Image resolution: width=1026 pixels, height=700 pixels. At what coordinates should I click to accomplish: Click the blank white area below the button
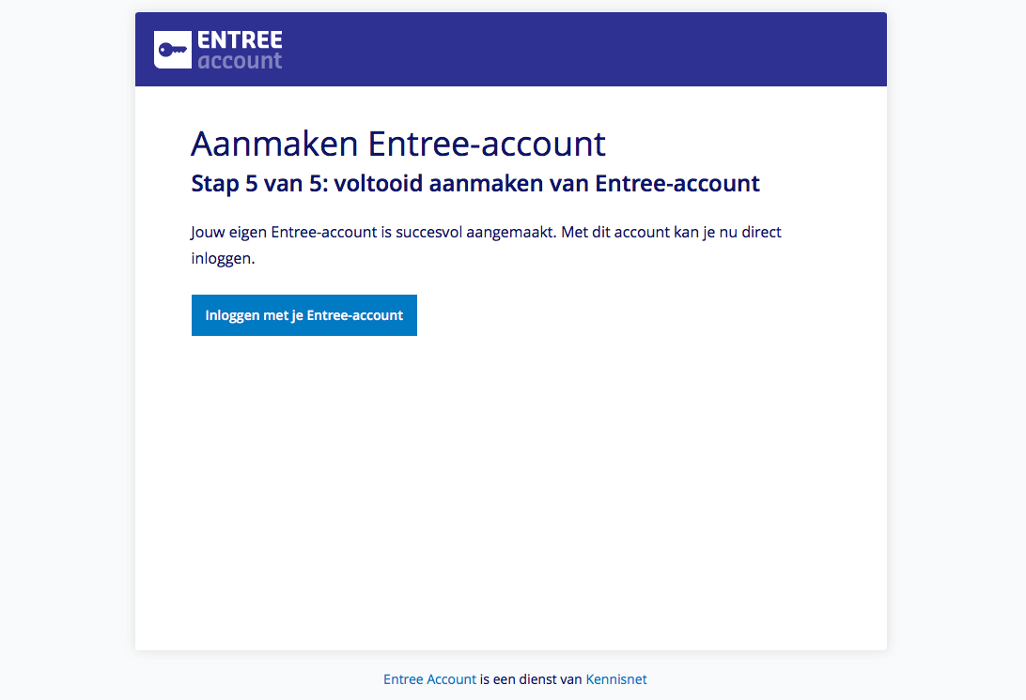coord(510,490)
